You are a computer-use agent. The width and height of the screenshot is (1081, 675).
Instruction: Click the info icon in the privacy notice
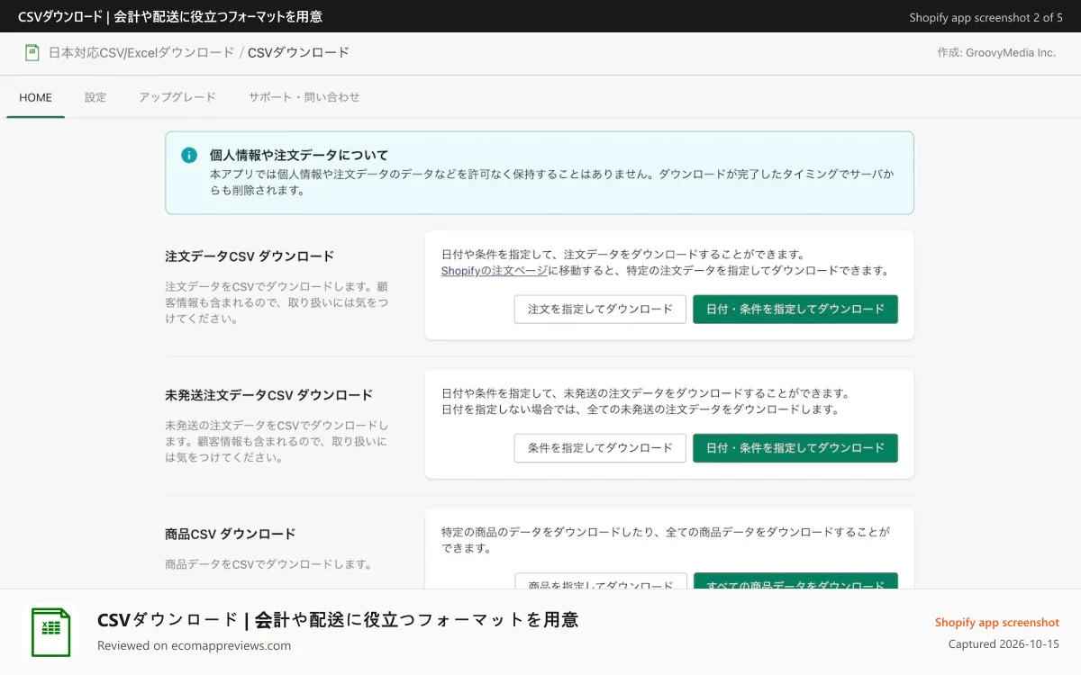[x=189, y=155]
